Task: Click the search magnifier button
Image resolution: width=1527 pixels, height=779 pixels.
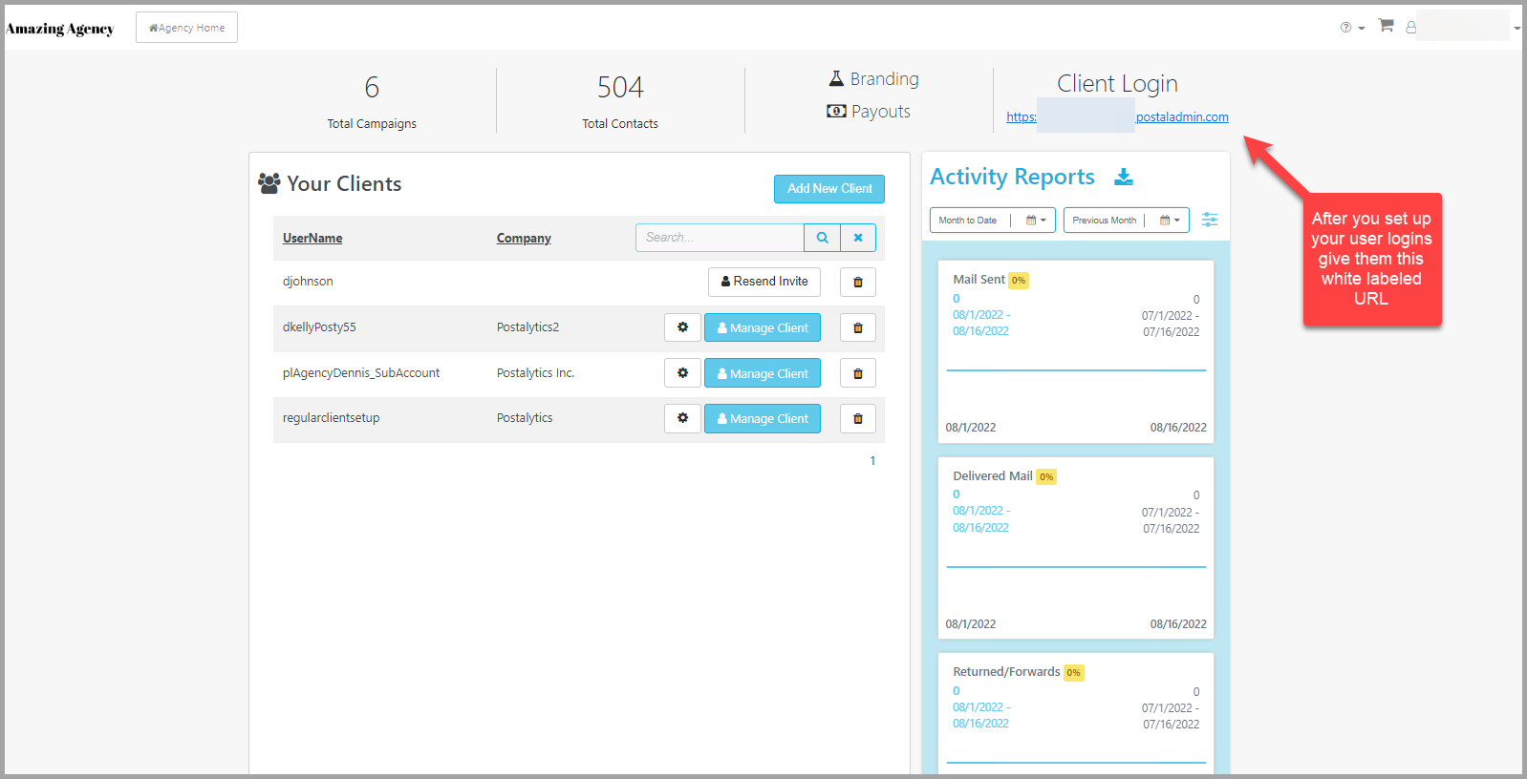Action: coord(822,238)
